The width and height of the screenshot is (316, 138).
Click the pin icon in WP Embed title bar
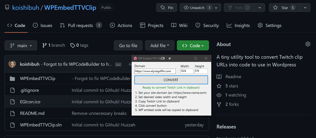[170, 58]
